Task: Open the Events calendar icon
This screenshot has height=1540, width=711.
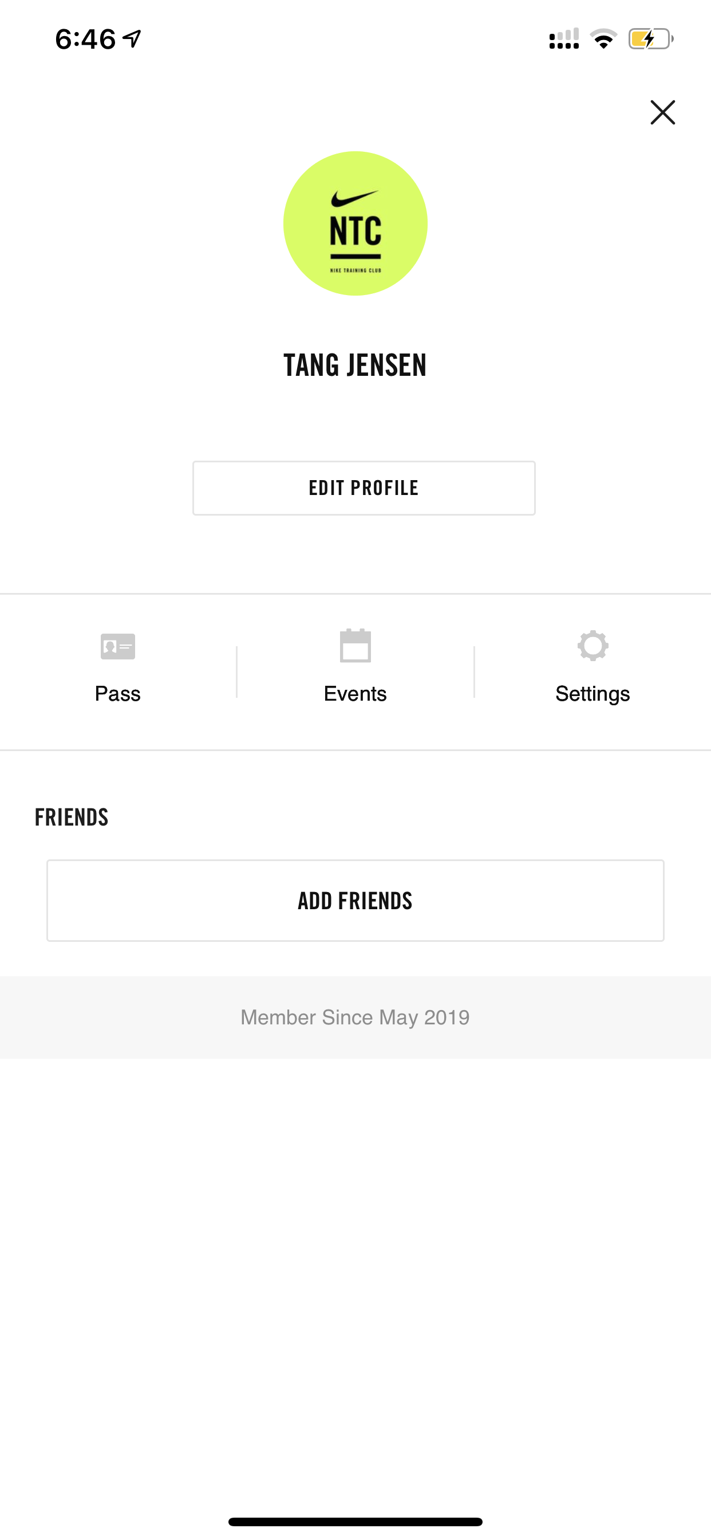Action: pyautogui.click(x=355, y=646)
